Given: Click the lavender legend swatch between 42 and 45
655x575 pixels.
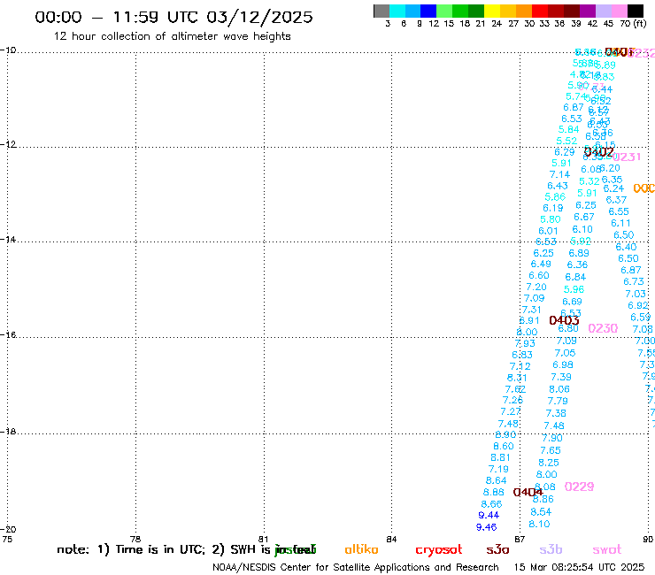Looking at the screenshot, I should pyautogui.click(x=604, y=11).
